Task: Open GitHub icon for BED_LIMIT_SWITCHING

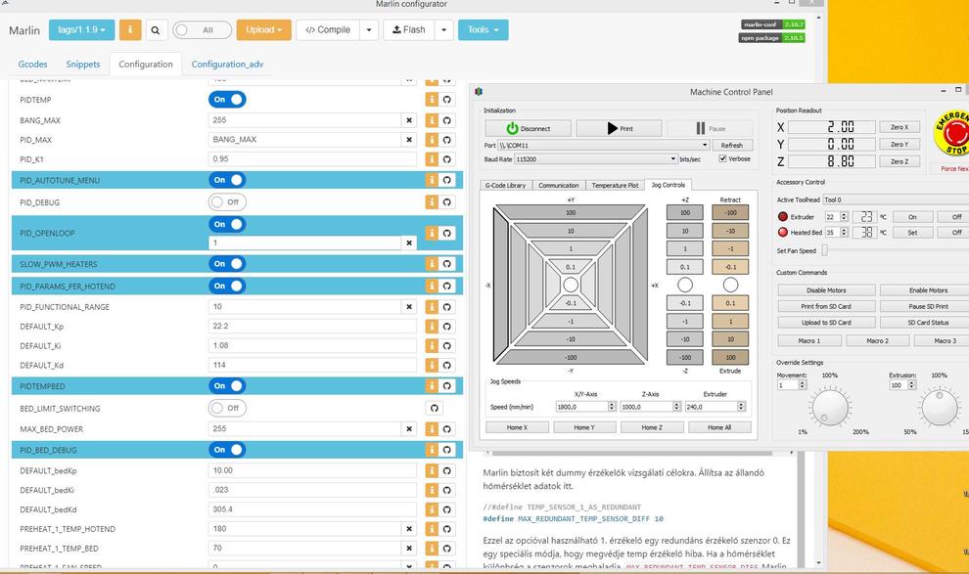Action: click(435, 408)
